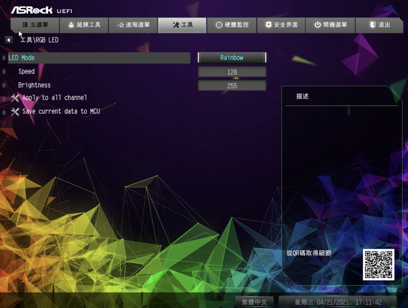Click Apply to all channel
The height and width of the screenshot is (308, 408).
54,98
